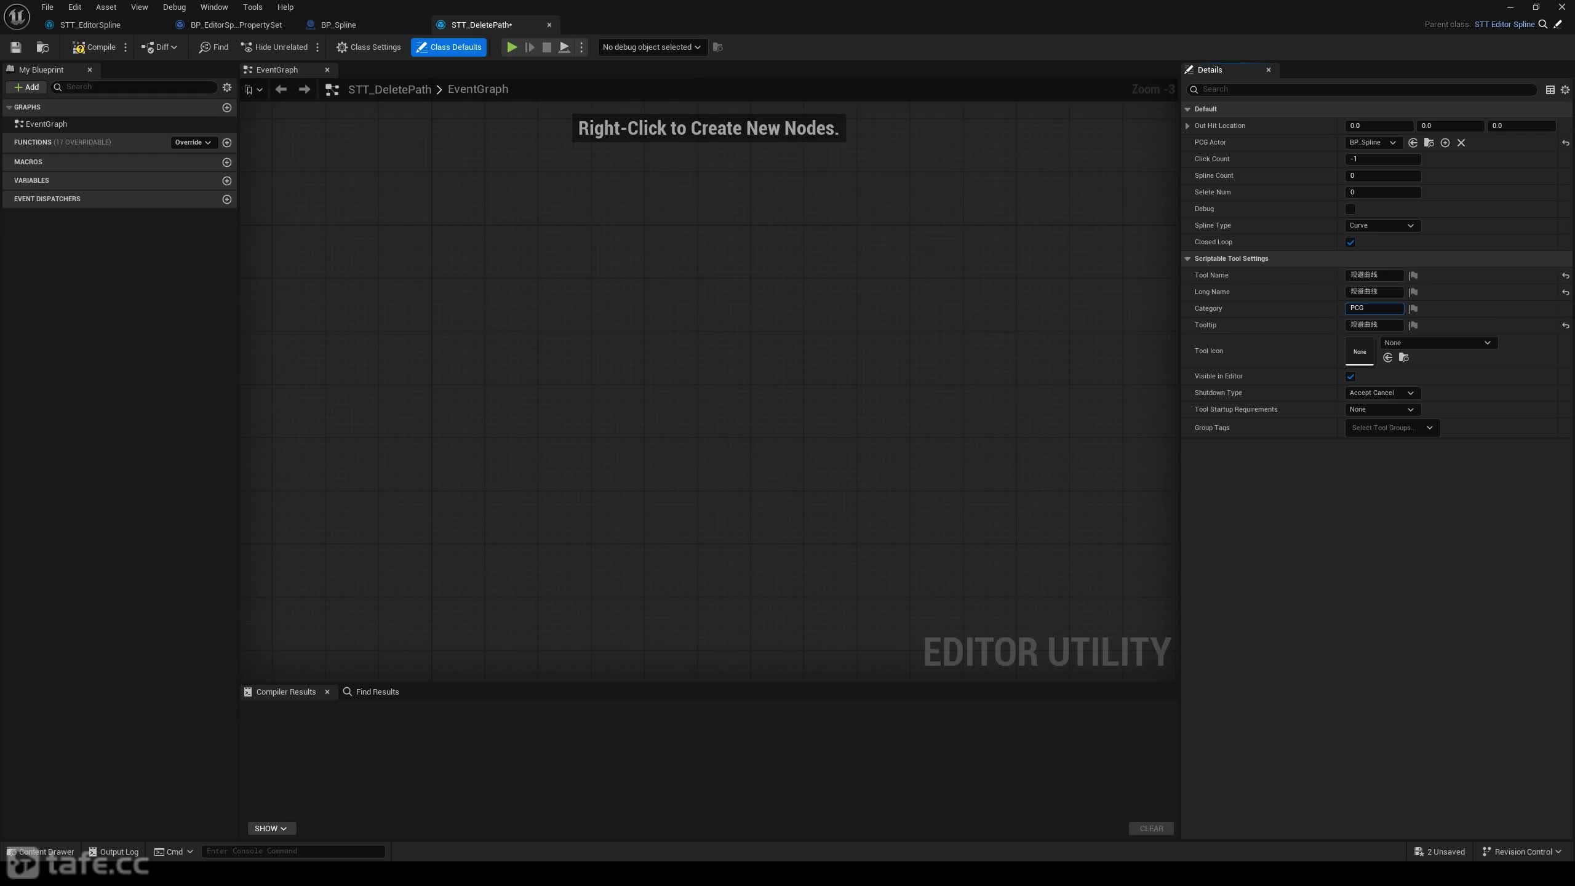1575x886 pixels.
Task: Enable the Debug checkbox
Action: (1350, 209)
